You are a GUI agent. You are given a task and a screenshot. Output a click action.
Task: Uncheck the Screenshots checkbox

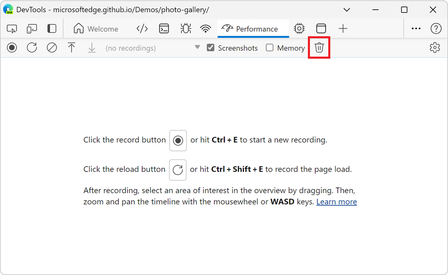pos(211,48)
